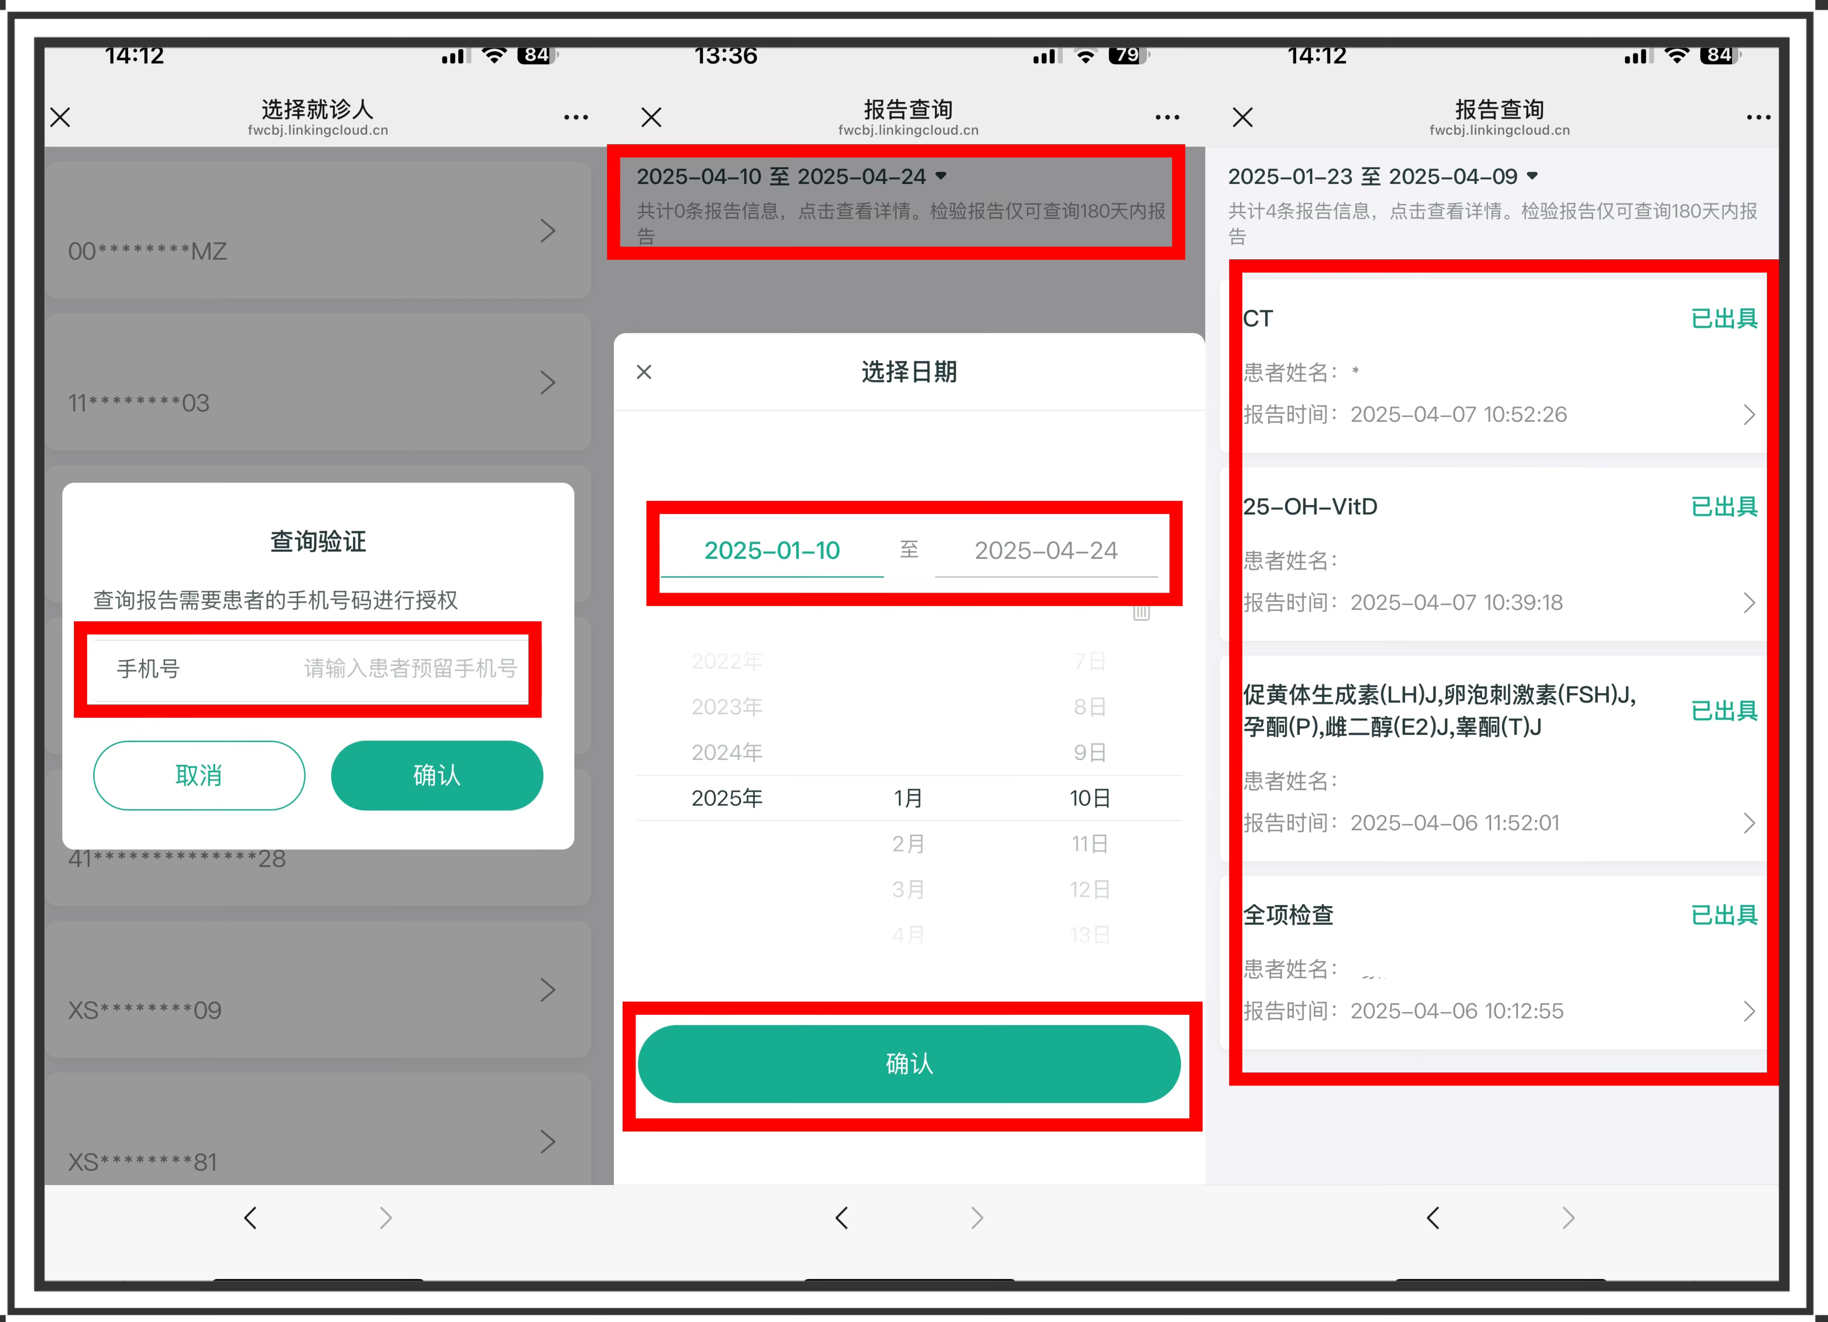The width and height of the screenshot is (1828, 1322).
Task: Select start date field 2025-01-10
Action: [x=772, y=551]
